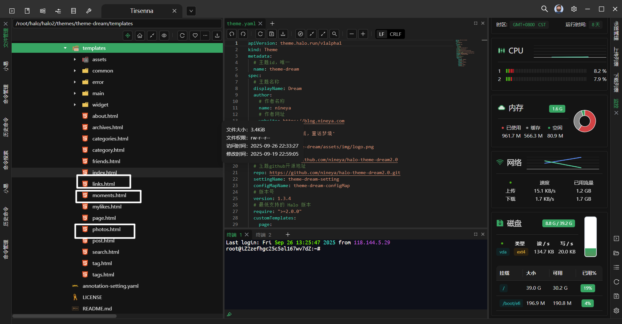Click the favorites heart icon
Screen dimensions: 622x324
(195, 36)
